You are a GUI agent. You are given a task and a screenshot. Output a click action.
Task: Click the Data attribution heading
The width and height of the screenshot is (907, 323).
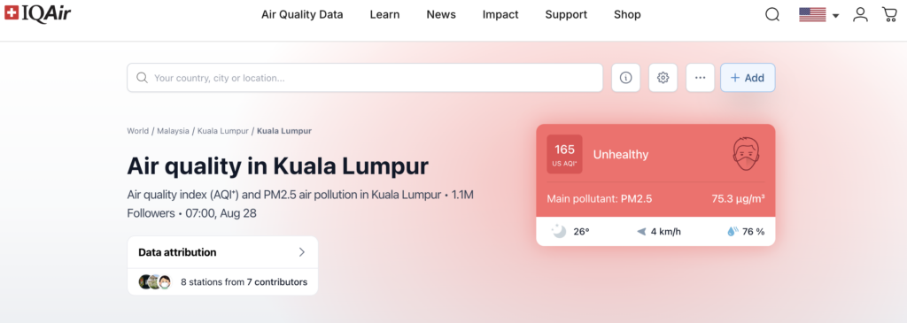(x=177, y=252)
